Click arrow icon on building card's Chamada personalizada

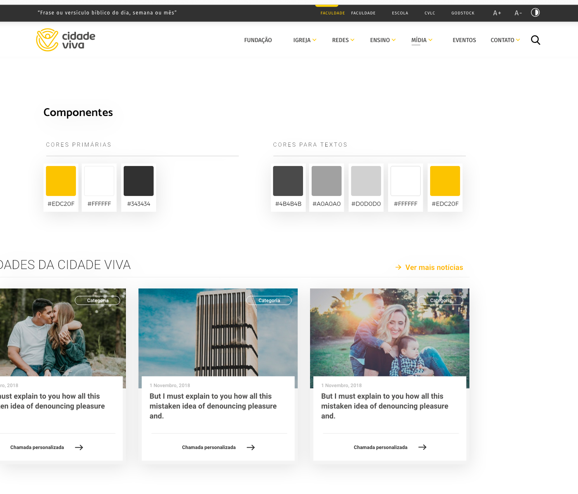[x=251, y=447]
